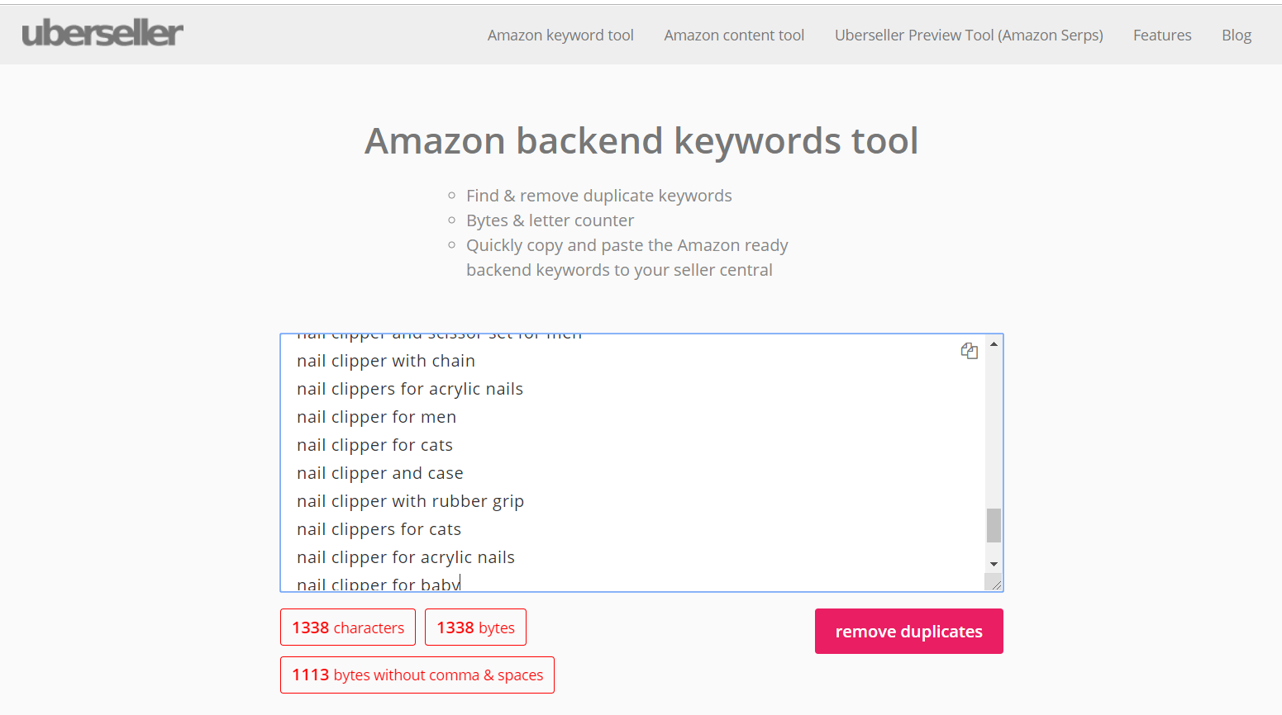Open Amazon keyword tool page
This screenshot has width=1282, height=715.
[560, 35]
